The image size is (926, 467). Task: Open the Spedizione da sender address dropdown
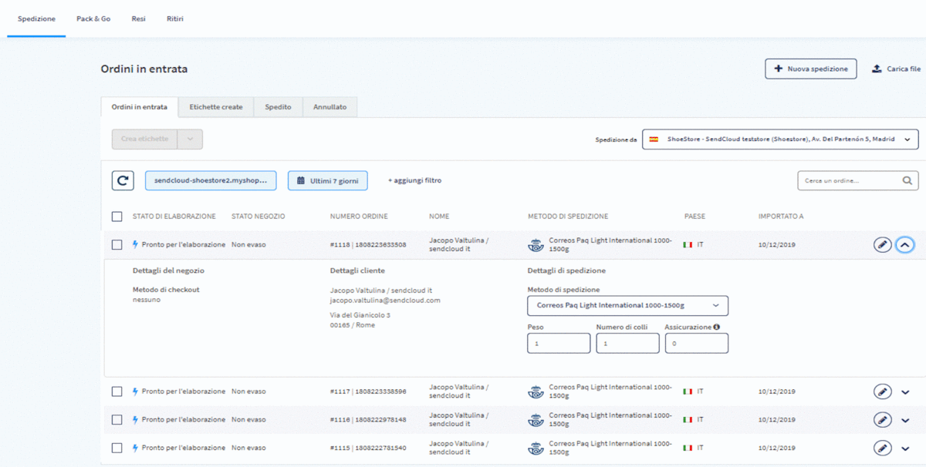780,139
